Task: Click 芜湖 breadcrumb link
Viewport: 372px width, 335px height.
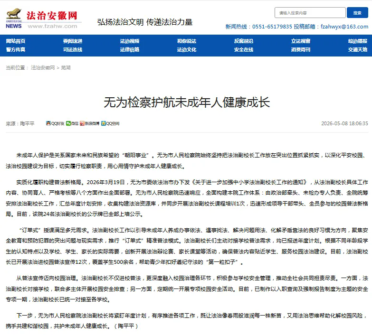Action: tap(66, 68)
